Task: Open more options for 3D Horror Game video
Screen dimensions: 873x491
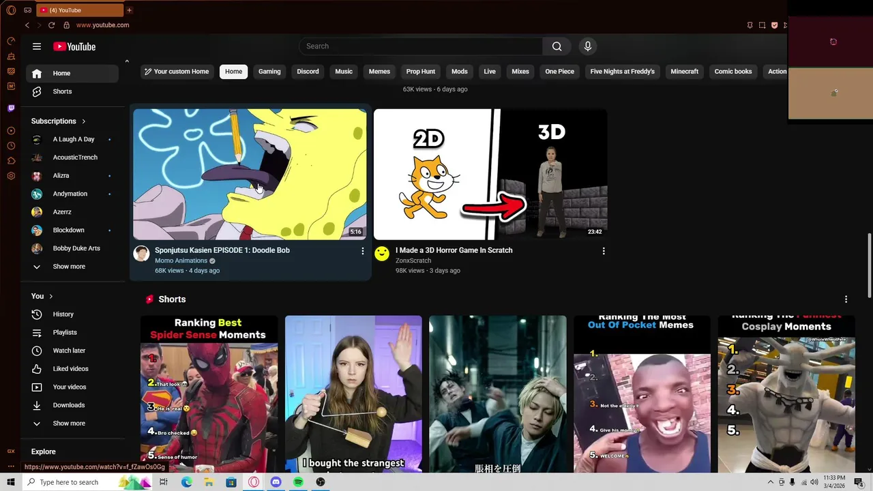Action: pyautogui.click(x=604, y=251)
